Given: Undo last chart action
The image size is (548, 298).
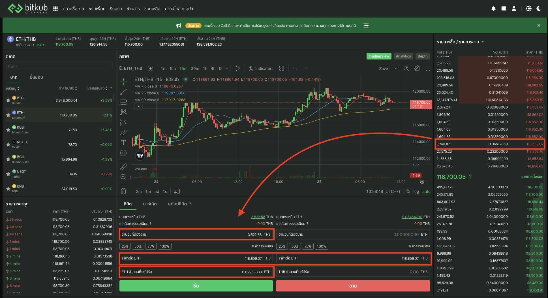Looking at the screenshot, I should point(295,68).
